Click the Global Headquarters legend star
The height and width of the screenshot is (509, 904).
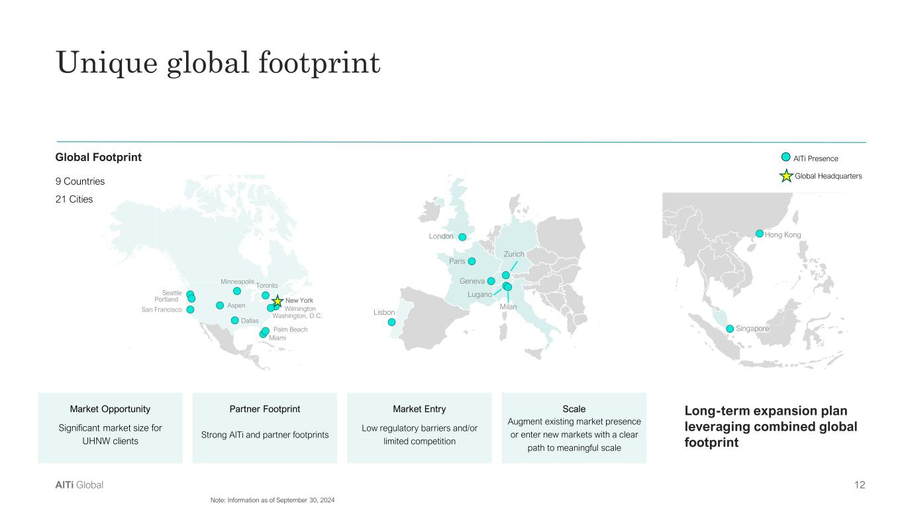pos(785,176)
